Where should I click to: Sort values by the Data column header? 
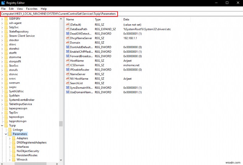156,19
